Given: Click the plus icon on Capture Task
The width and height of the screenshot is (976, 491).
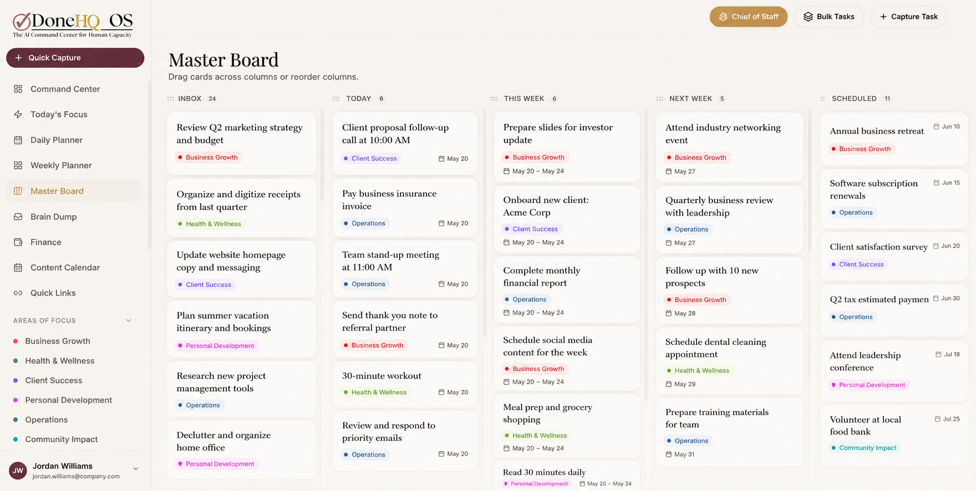Looking at the screenshot, I should click(883, 17).
